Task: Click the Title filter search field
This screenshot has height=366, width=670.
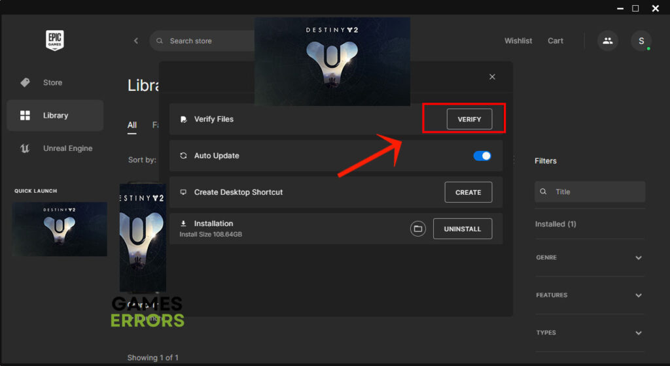Action: point(595,191)
